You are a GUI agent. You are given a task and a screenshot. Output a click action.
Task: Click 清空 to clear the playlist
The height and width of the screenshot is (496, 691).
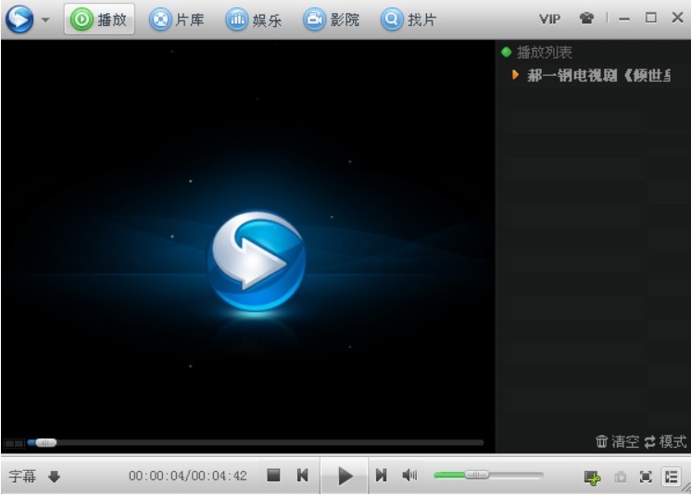617,441
